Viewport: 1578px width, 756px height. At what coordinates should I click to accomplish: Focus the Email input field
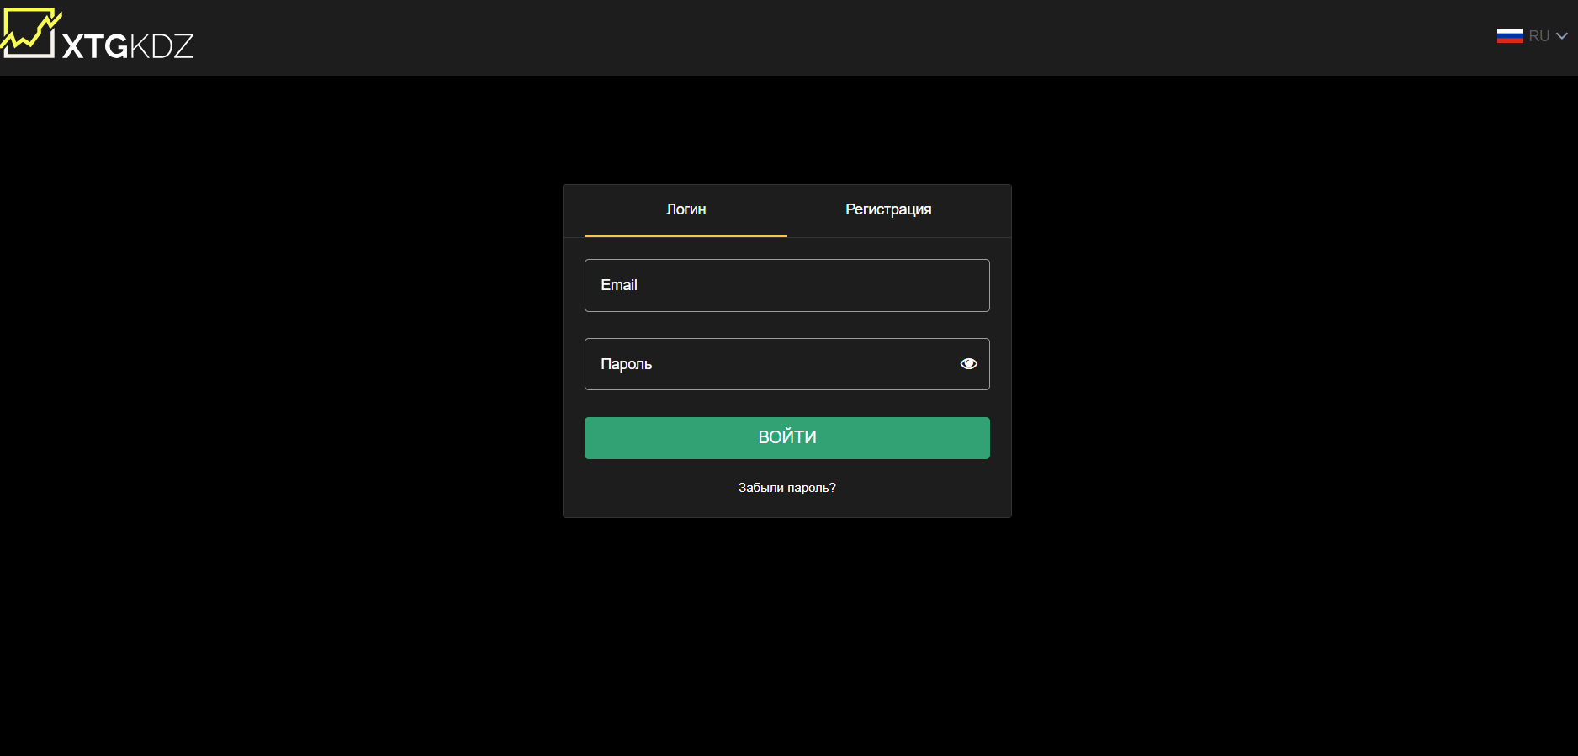point(786,286)
